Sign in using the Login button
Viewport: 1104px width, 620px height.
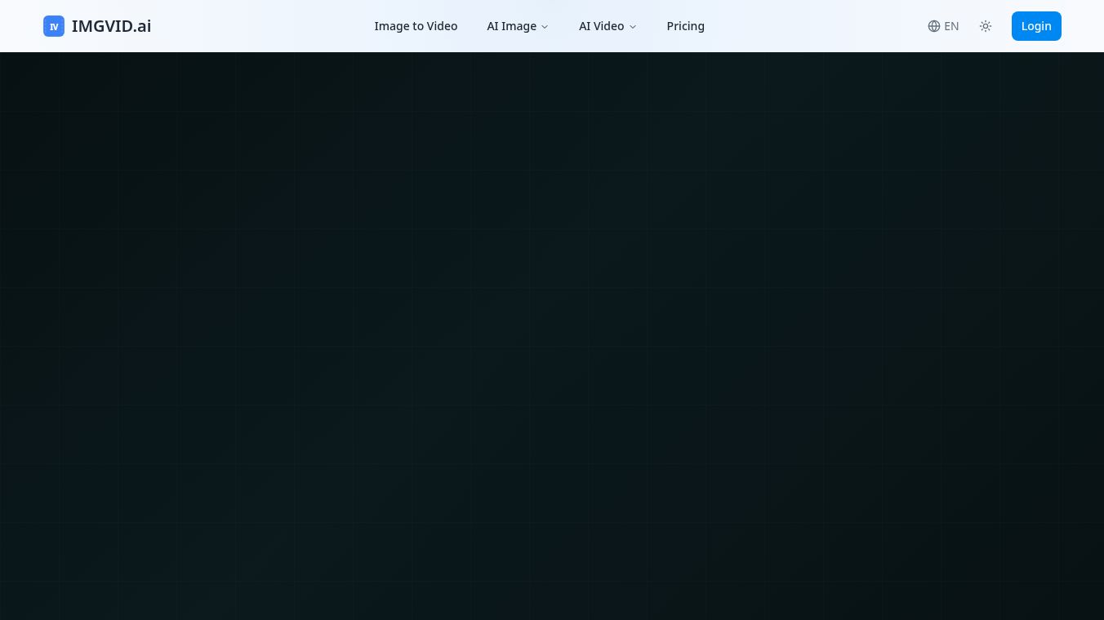1036,26
